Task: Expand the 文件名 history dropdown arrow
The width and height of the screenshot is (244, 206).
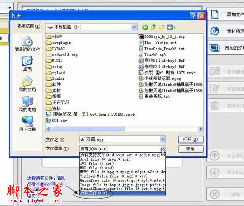Action: pos(163,139)
